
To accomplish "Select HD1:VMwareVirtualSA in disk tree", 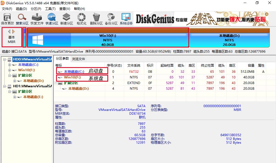I will pyautogui.click(x=32, y=86).
